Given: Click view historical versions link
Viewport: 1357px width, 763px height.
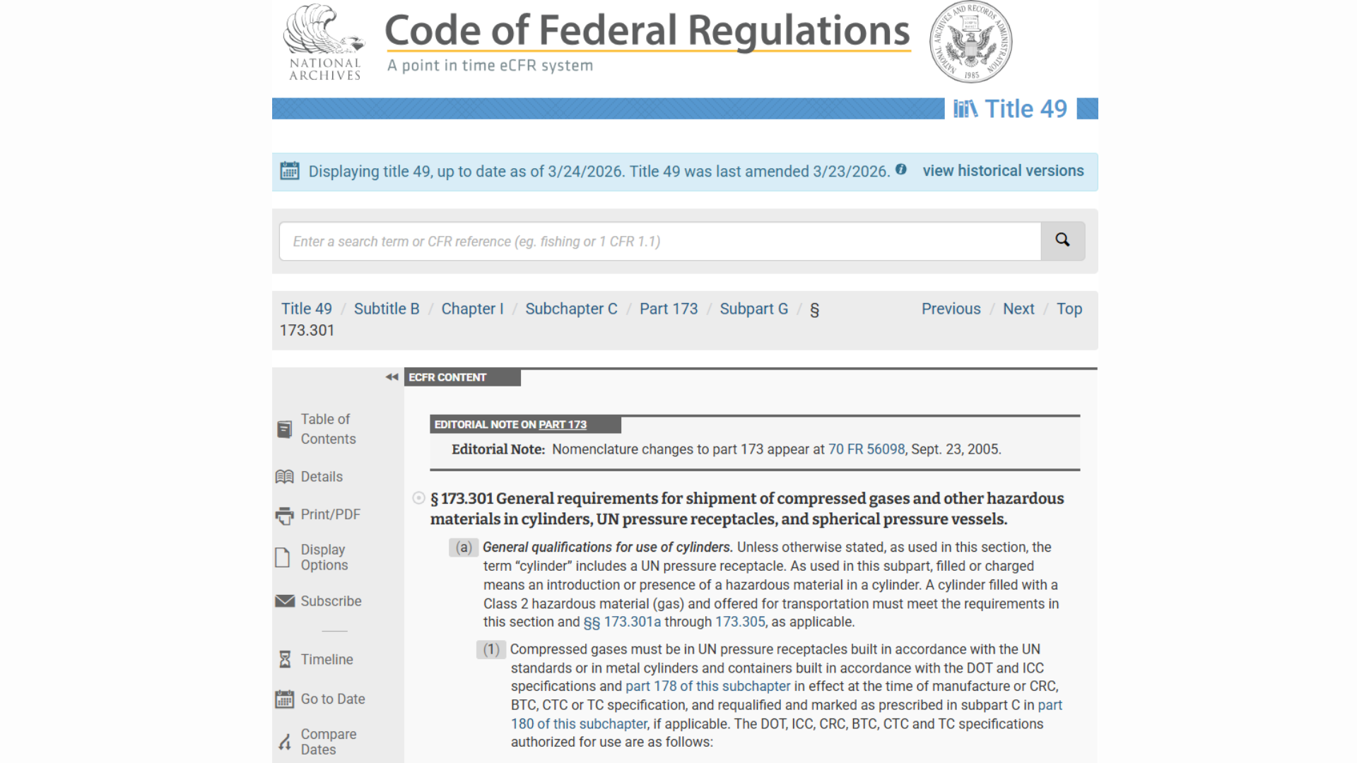Looking at the screenshot, I should point(1002,171).
